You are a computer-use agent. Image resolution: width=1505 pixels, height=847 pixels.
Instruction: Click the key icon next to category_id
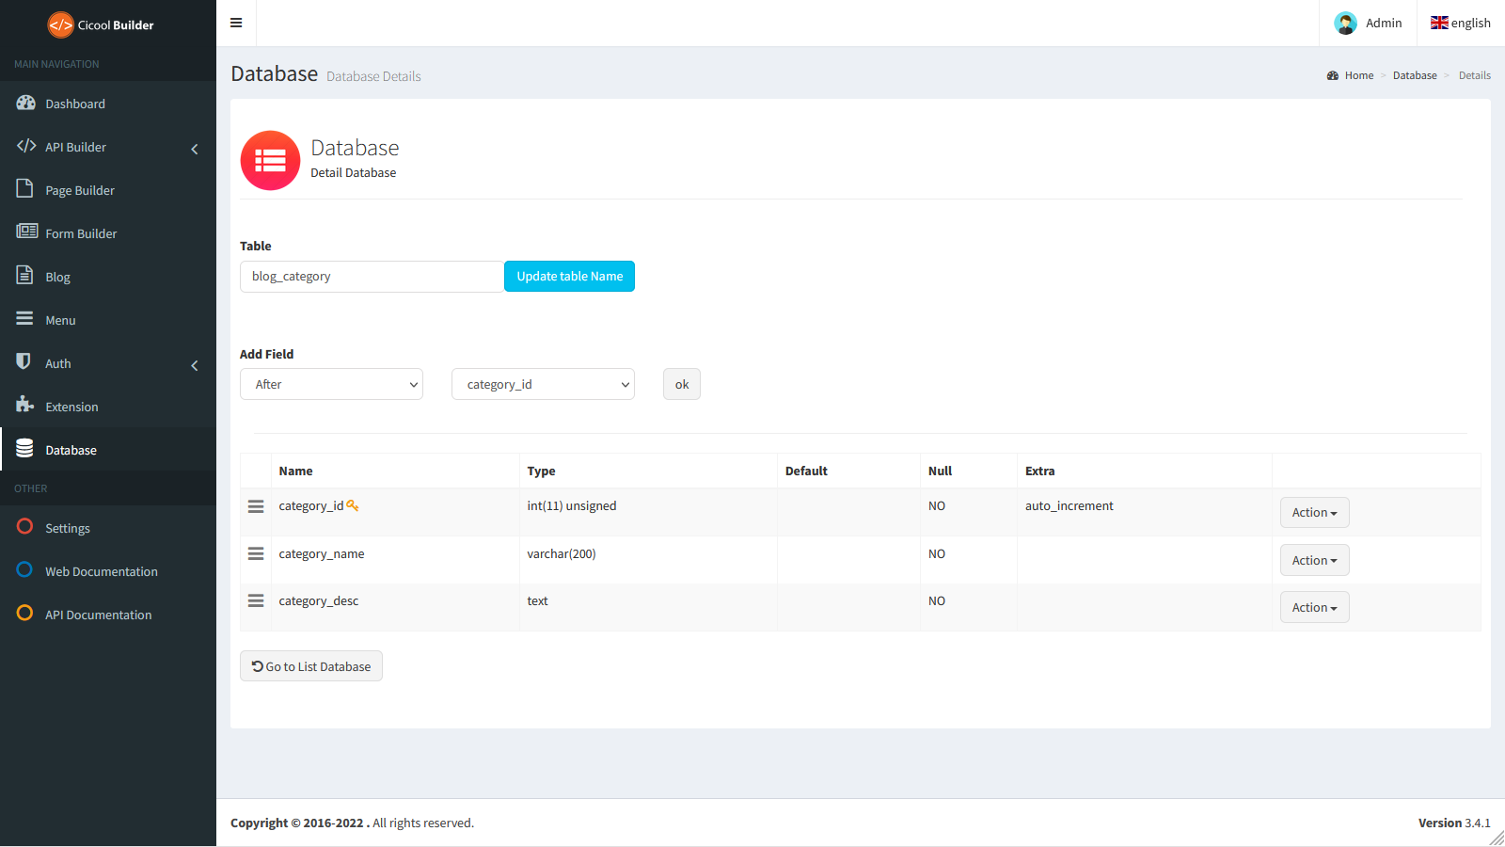point(353,505)
